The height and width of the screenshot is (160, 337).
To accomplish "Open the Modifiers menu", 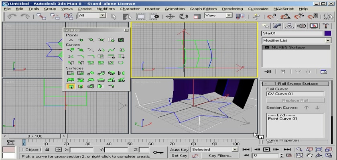I will pos(106,9).
